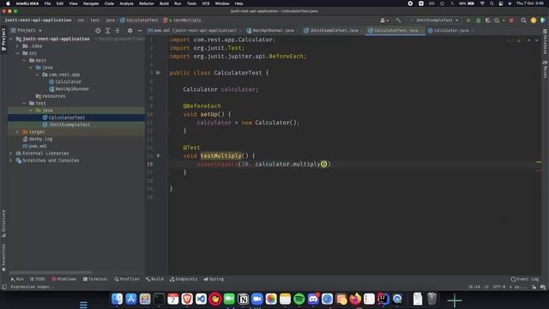This screenshot has width=549, height=309.
Task: Open the Terminal tool window
Action: click(95, 279)
